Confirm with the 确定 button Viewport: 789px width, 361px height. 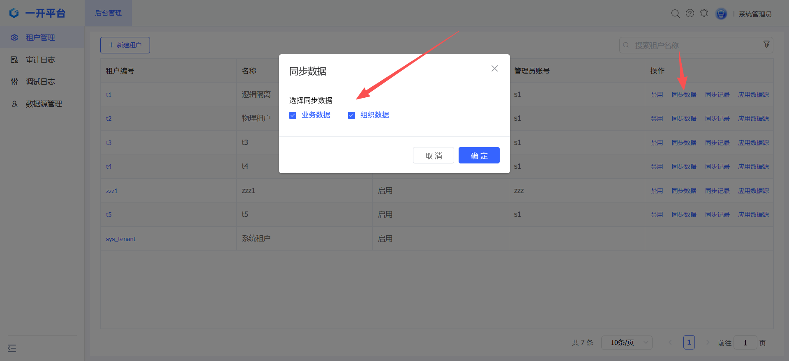(x=479, y=155)
